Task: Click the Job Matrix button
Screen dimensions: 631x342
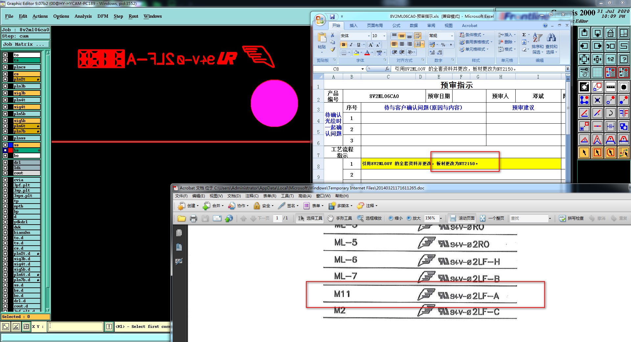Action: point(25,44)
